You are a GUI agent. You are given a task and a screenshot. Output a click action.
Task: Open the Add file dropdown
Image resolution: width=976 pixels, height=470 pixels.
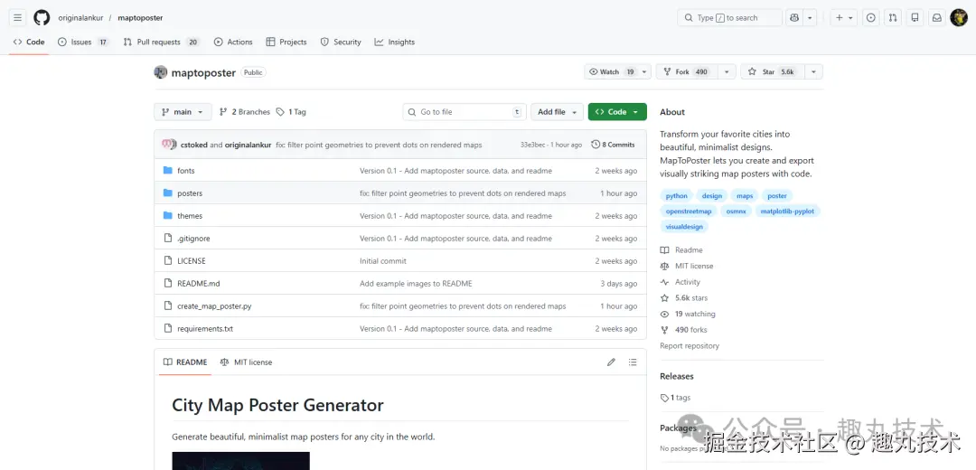coord(557,112)
